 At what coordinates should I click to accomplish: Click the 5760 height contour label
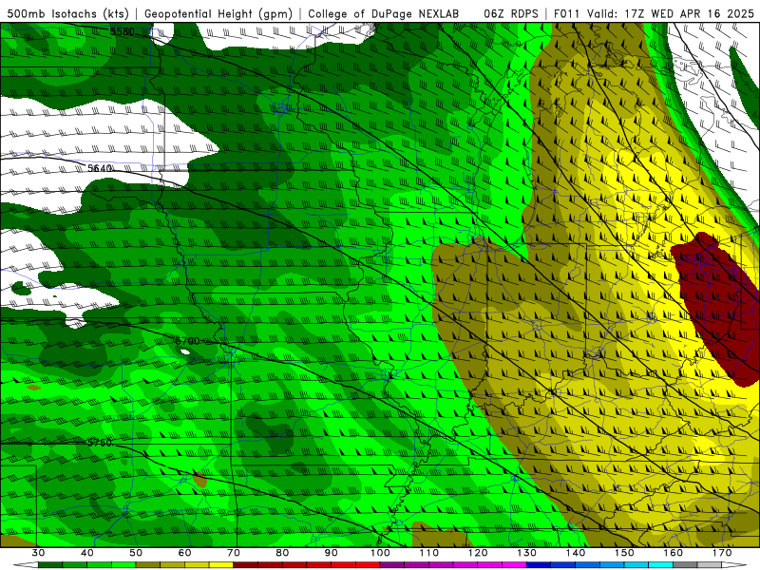coord(100,443)
